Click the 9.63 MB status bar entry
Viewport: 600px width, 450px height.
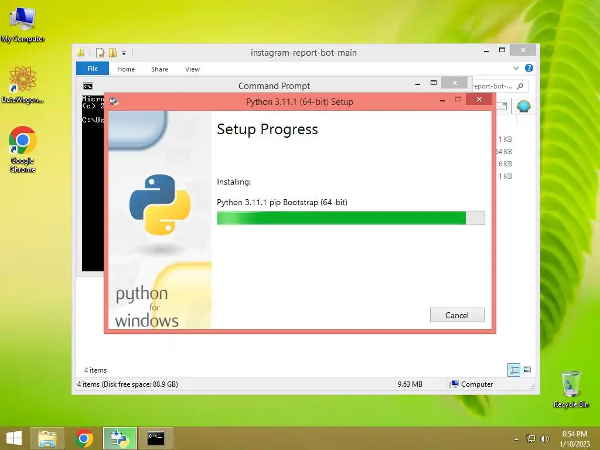(x=410, y=384)
